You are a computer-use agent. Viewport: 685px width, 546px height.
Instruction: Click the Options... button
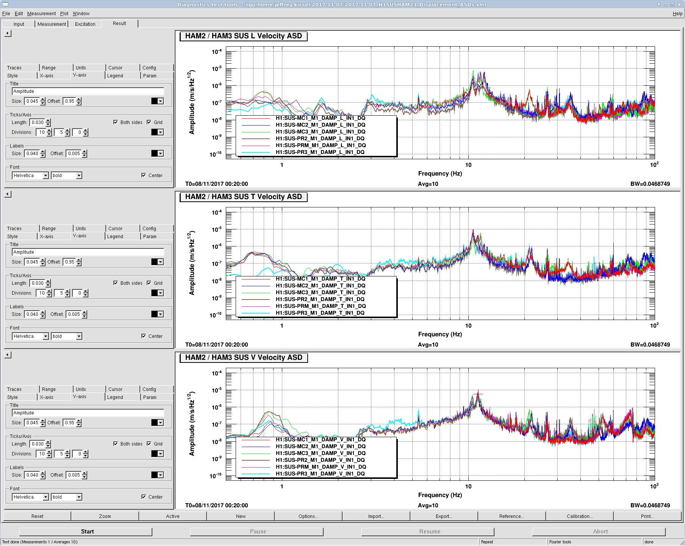click(x=308, y=516)
